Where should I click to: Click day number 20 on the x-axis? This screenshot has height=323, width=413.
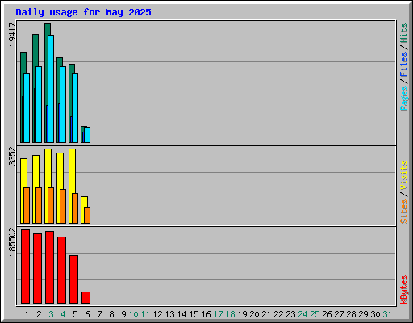pos(254,314)
